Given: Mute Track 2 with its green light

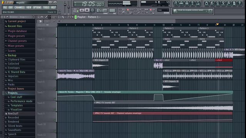Looking at the screenshot, I should click(x=55, y=46).
